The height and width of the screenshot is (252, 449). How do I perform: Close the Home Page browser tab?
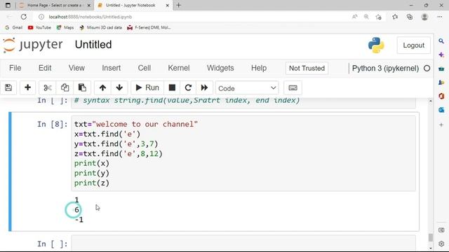[x=89, y=5]
